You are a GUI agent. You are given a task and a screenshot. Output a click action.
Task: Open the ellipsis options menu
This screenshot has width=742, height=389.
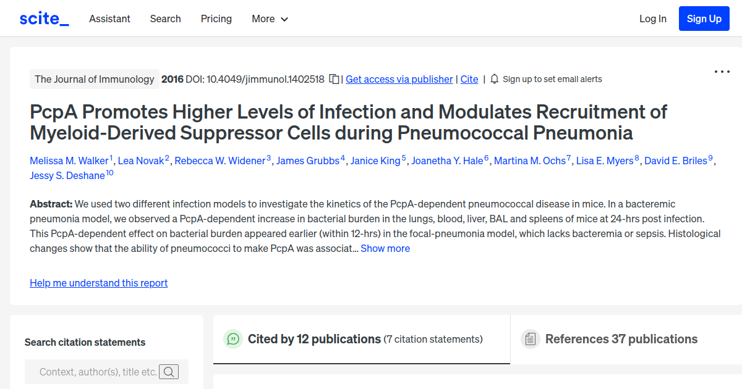point(722,72)
